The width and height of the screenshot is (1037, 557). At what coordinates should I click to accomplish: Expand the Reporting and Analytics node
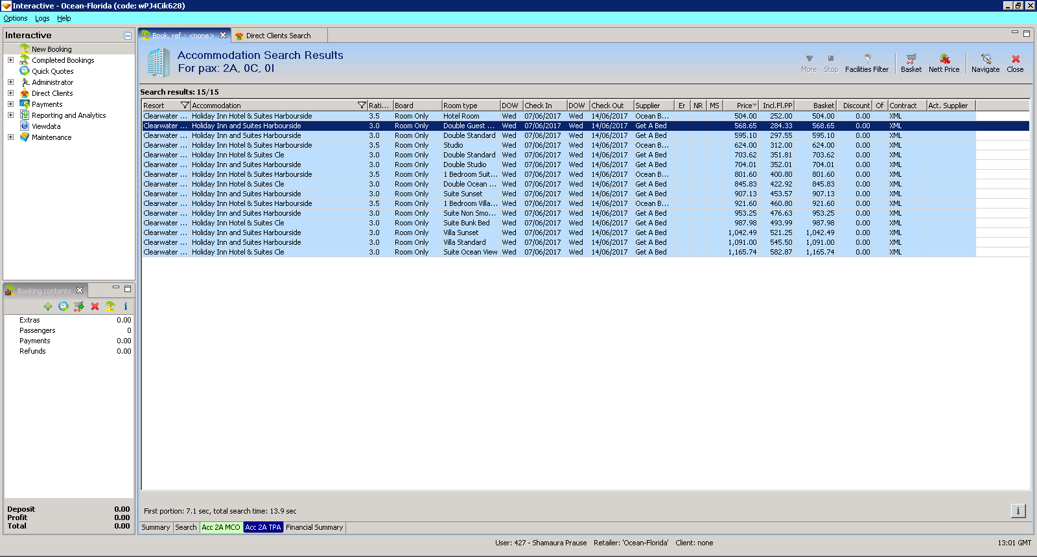[10, 115]
